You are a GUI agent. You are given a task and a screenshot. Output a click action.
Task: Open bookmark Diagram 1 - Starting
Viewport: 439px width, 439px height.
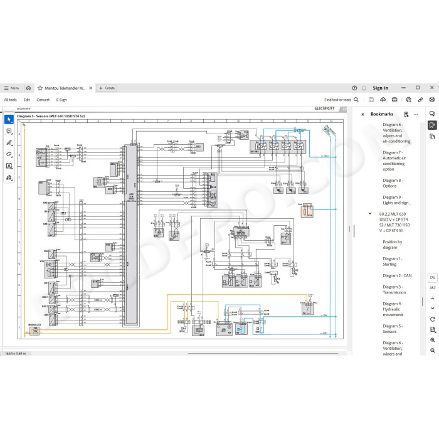[x=392, y=262]
